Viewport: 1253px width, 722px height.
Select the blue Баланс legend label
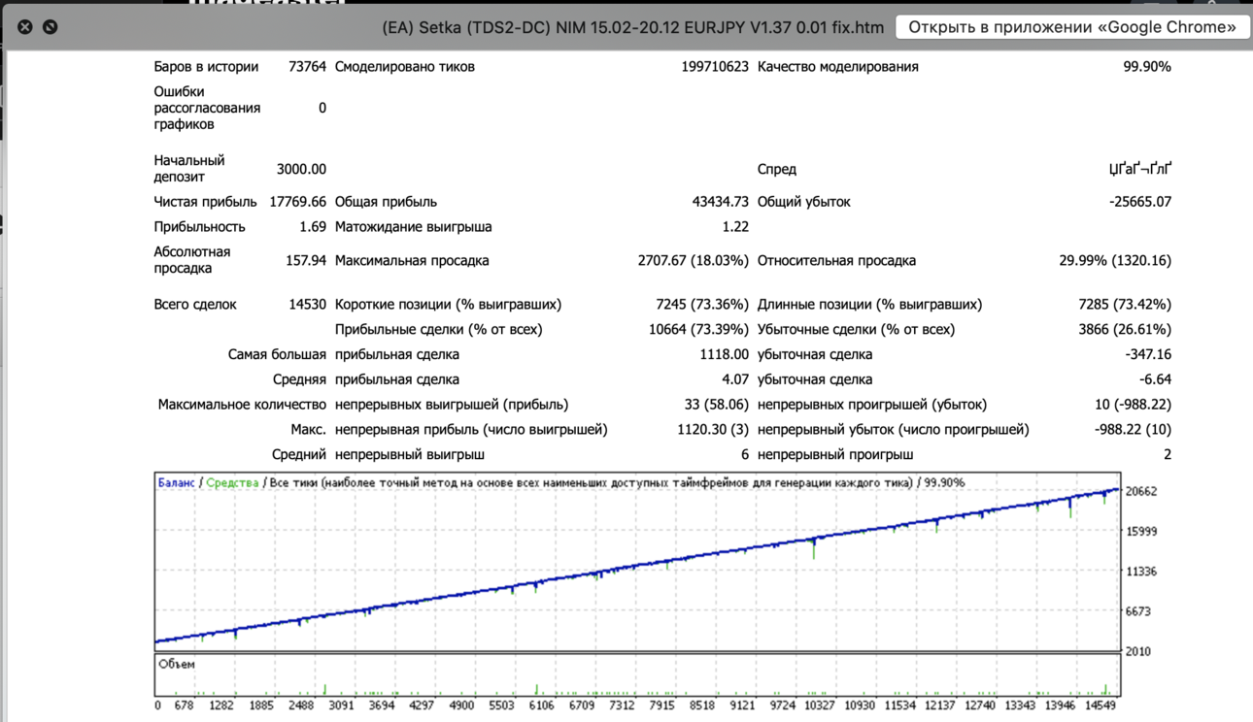point(177,482)
